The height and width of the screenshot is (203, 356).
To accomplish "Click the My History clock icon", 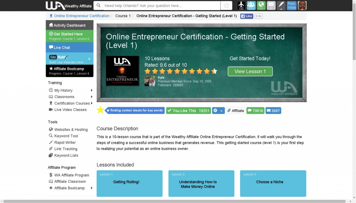I will pos(51,90).
